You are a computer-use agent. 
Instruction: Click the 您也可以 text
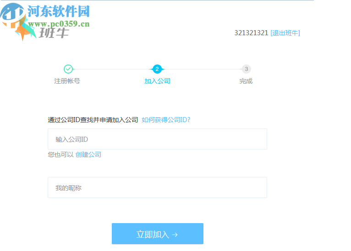pyautogui.click(x=60, y=155)
